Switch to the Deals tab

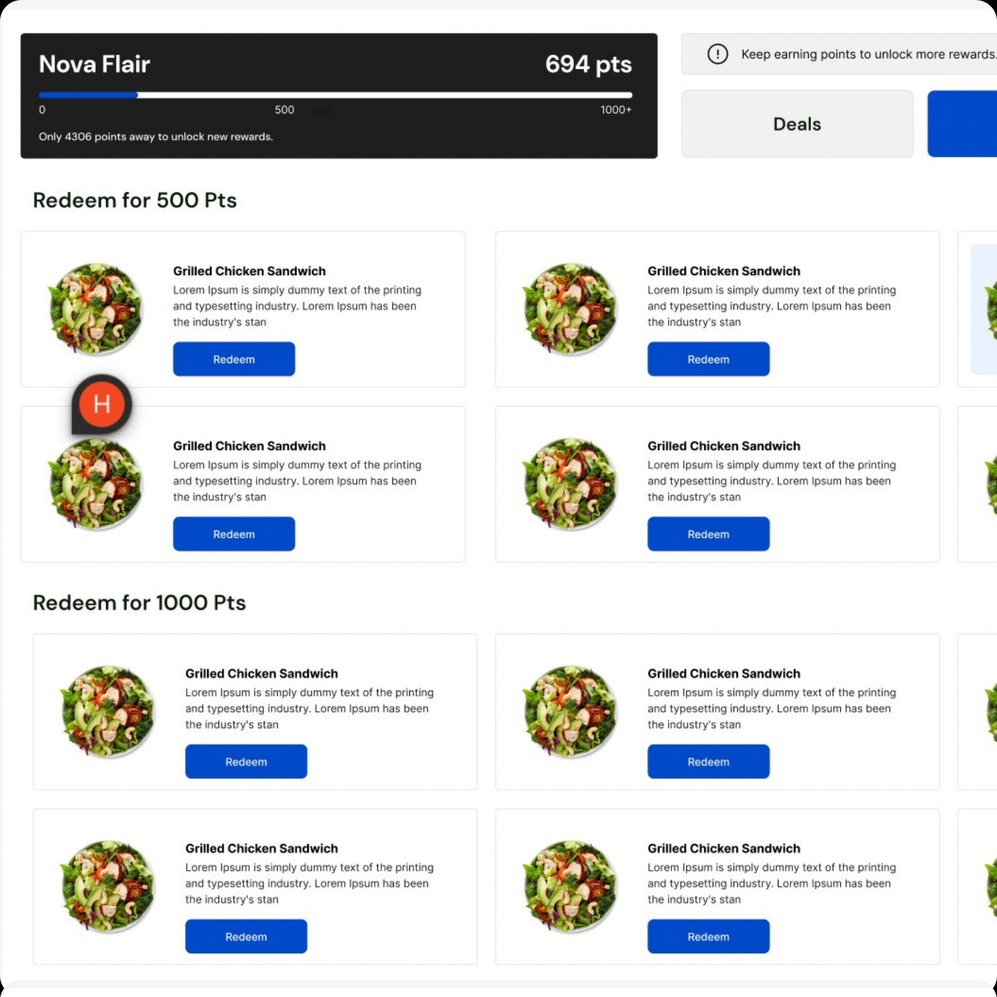(797, 124)
